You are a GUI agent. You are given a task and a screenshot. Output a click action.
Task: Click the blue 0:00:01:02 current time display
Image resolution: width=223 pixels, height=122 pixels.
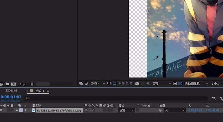pos(11,97)
